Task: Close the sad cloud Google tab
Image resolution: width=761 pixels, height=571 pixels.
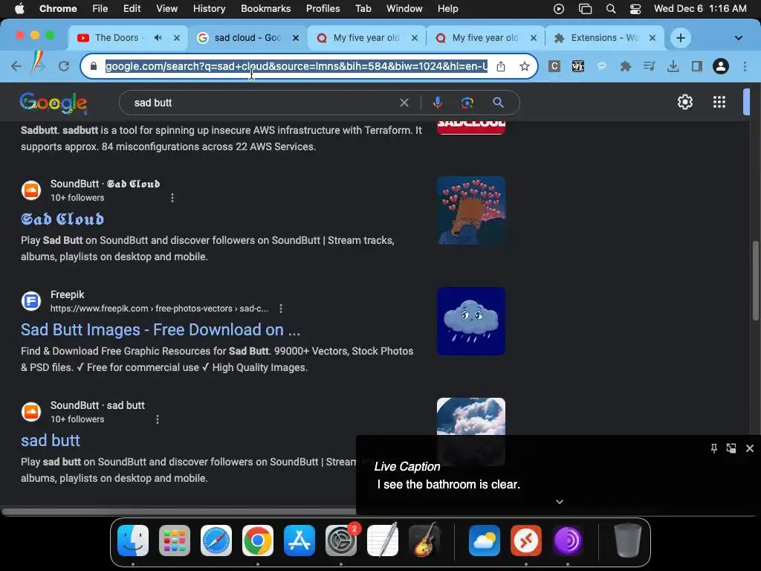Action: [296, 38]
